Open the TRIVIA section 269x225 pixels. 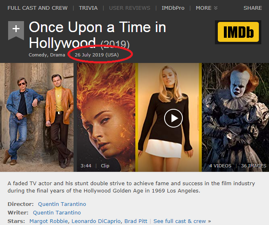point(88,8)
